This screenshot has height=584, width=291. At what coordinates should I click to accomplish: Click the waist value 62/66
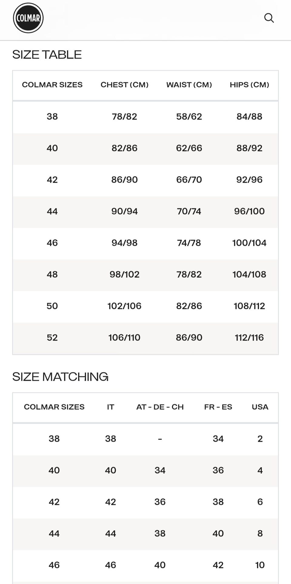(x=189, y=148)
